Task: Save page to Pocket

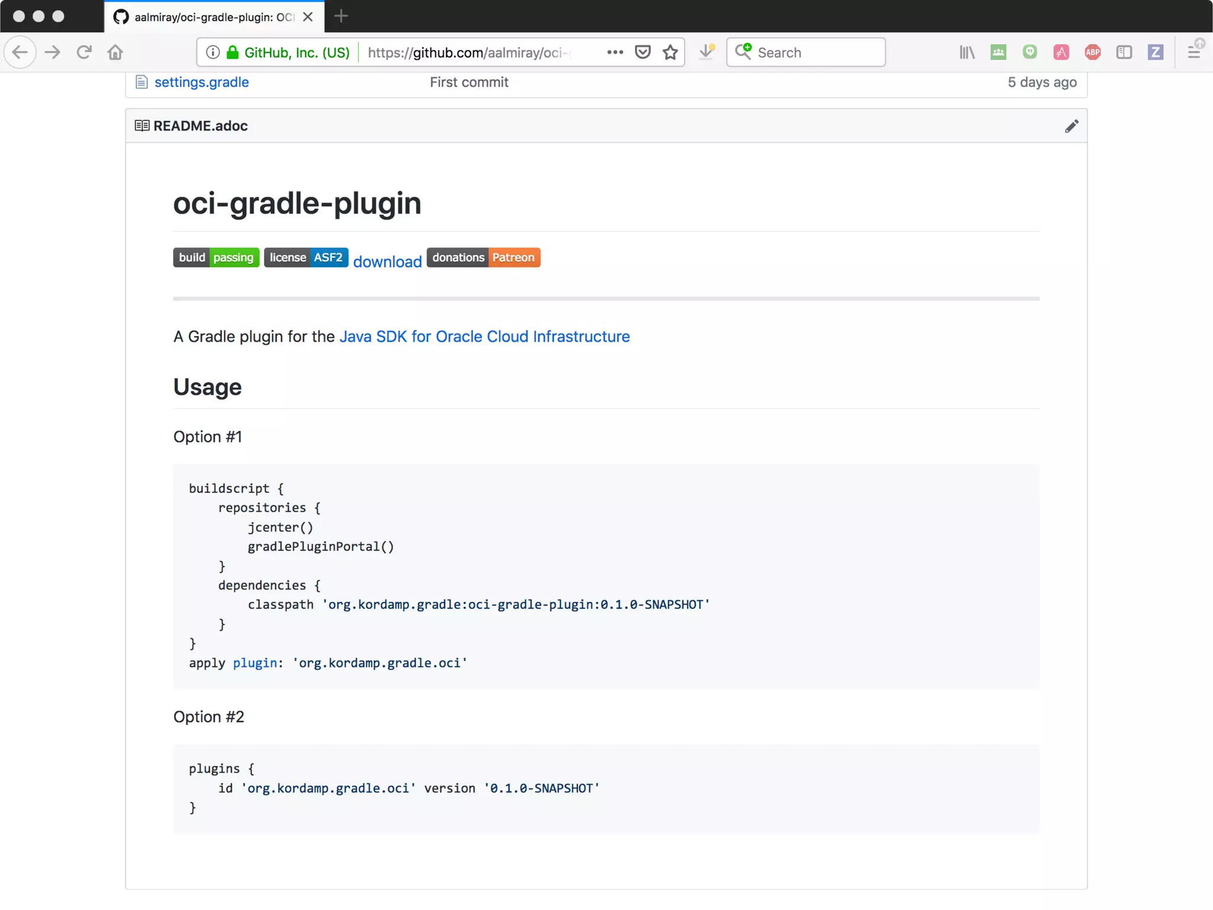Action: [x=643, y=52]
